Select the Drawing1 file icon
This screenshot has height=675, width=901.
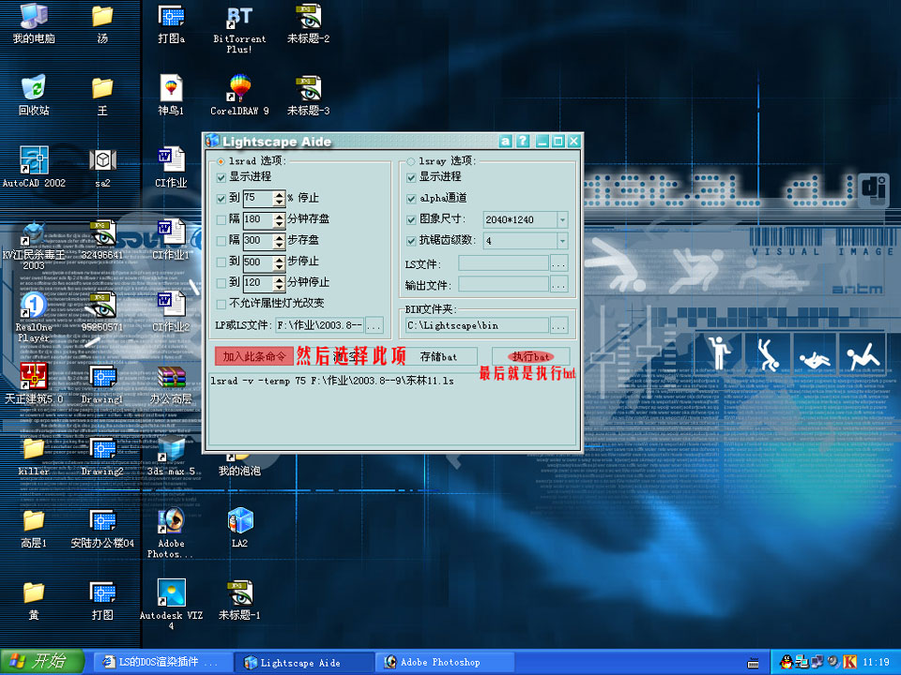pyautogui.click(x=102, y=383)
